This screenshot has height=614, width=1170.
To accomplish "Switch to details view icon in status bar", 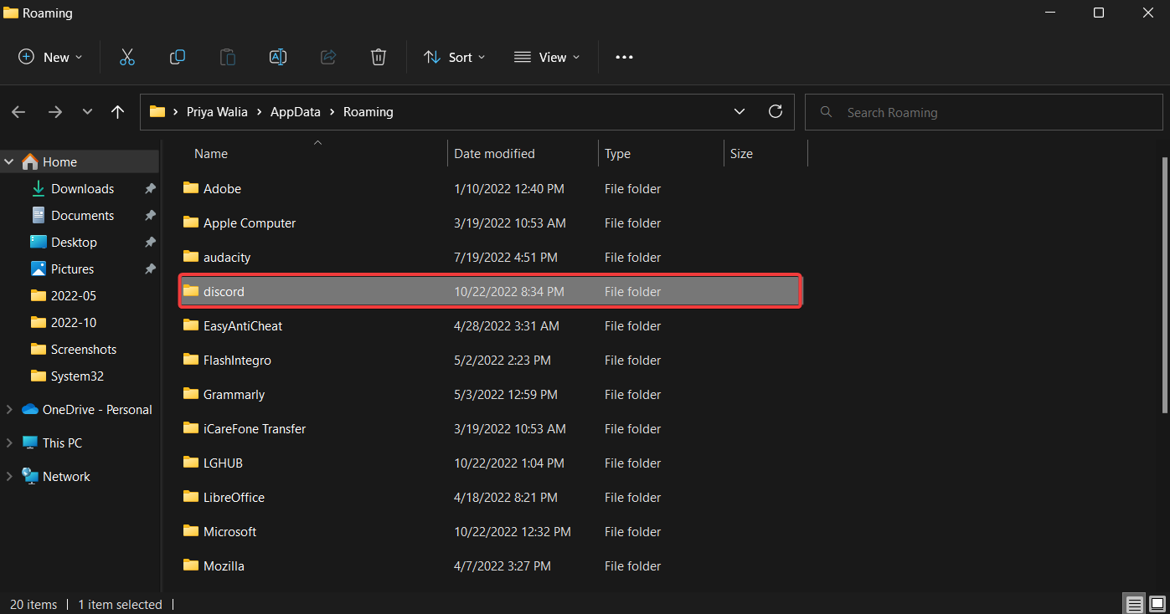I will coord(1134,604).
